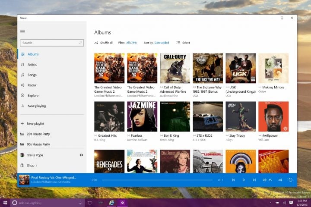Click Shuffle all
The width and height of the screenshot is (311, 207).
click(x=103, y=43)
